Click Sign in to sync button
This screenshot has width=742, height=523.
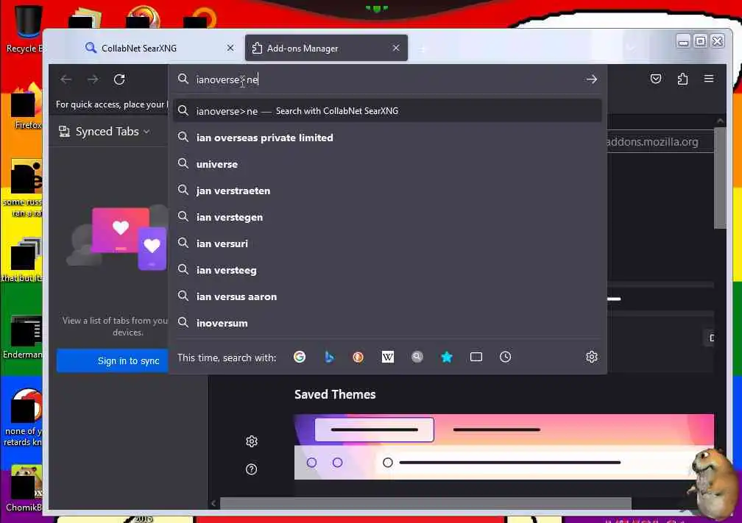point(113,360)
